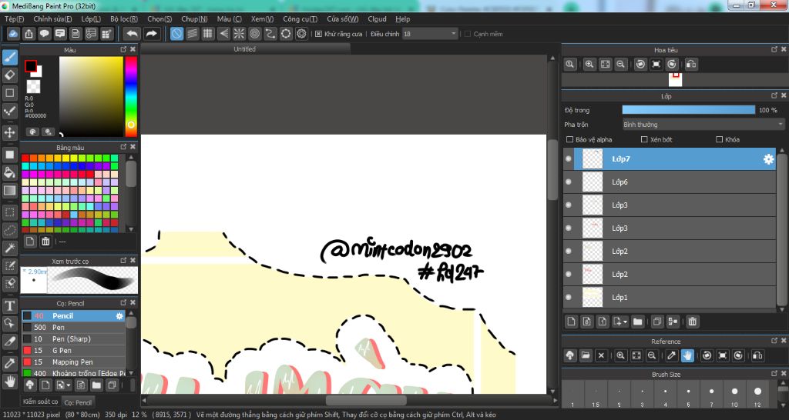789x420 pixels.
Task: Enable the Khóa checkbox
Action: [x=719, y=140]
